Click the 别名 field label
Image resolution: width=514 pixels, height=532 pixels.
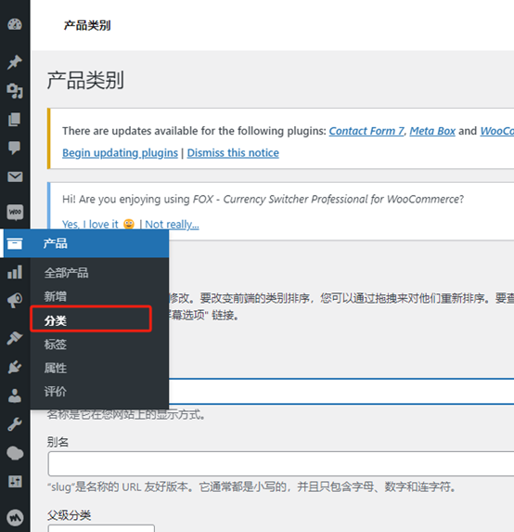point(58,442)
